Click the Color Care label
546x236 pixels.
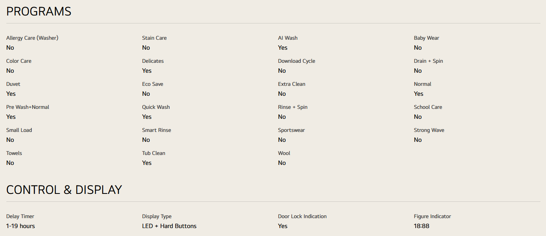tap(19, 61)
